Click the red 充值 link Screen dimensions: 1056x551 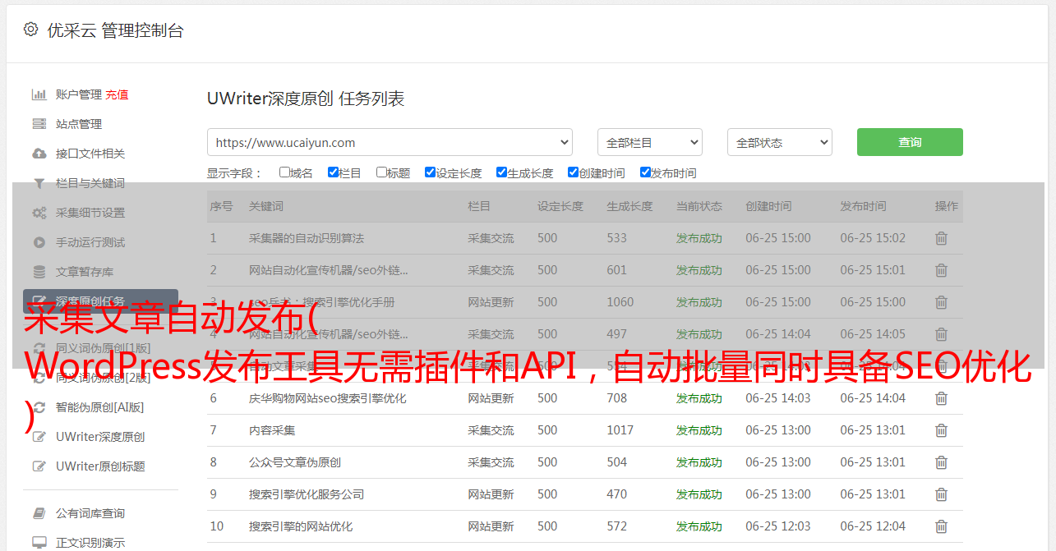click(x=117, y=94)
